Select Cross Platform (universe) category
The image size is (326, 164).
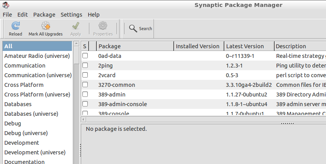pos(37,95)
